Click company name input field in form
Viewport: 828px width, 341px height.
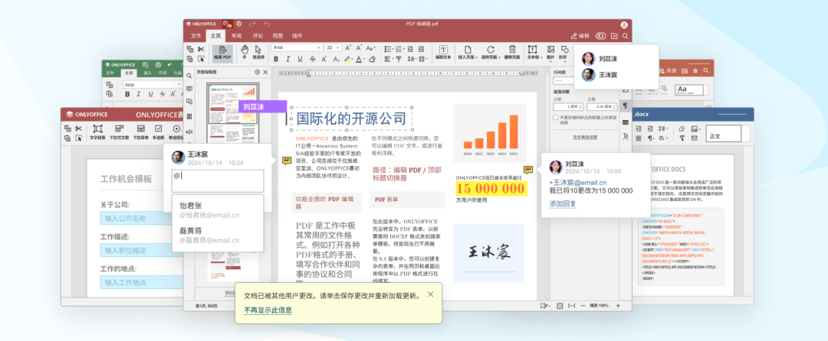point(143,218)
